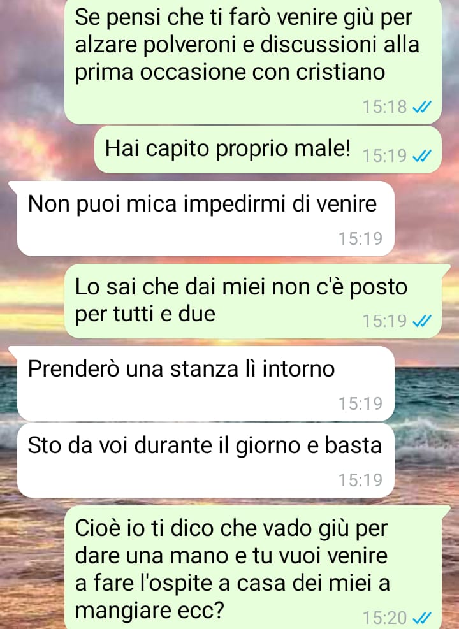Viewport: 459px width, 629px height.
Task: Tap the read-receipt double check at 15:18
Action: coord(422,107)
